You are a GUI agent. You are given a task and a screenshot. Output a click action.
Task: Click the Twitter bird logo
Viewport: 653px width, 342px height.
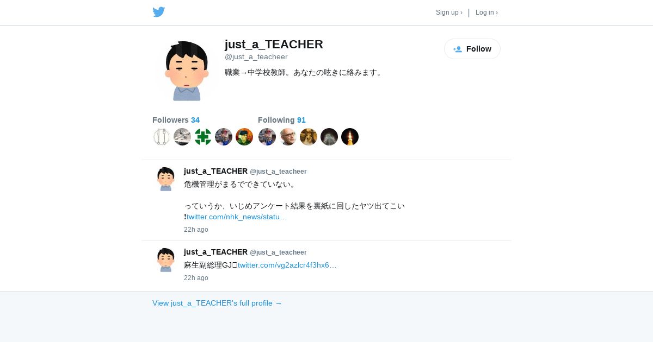pos(158,12)
